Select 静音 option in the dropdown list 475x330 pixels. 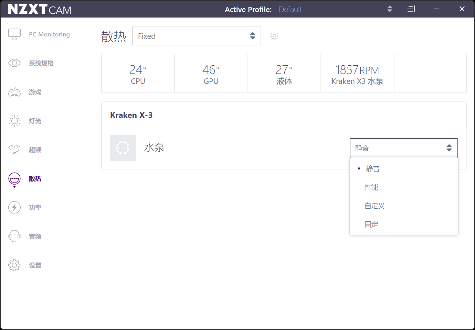click(x=372, y=169)
